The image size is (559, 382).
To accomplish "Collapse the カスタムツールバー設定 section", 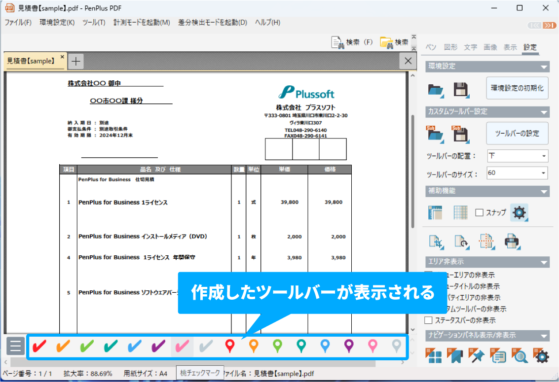I will pyautogui.click(x=544, y=112).
